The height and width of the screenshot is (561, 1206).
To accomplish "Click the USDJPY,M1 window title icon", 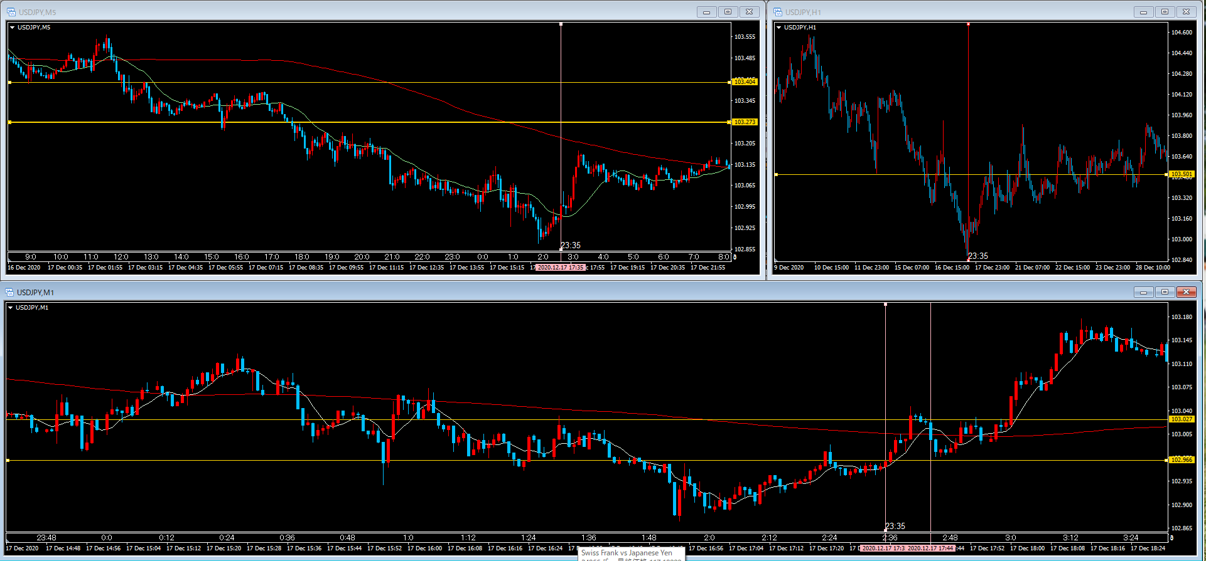I will click(x=9, y=292).
